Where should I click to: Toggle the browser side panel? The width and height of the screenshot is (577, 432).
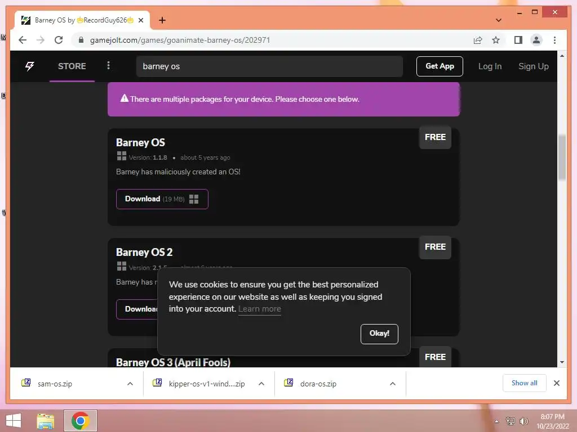[518, 40]
